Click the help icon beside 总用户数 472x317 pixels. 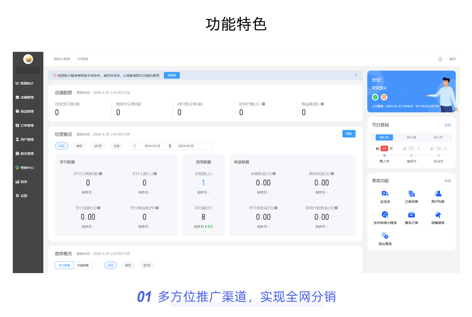pyautogui.click(x=264, y=104)
